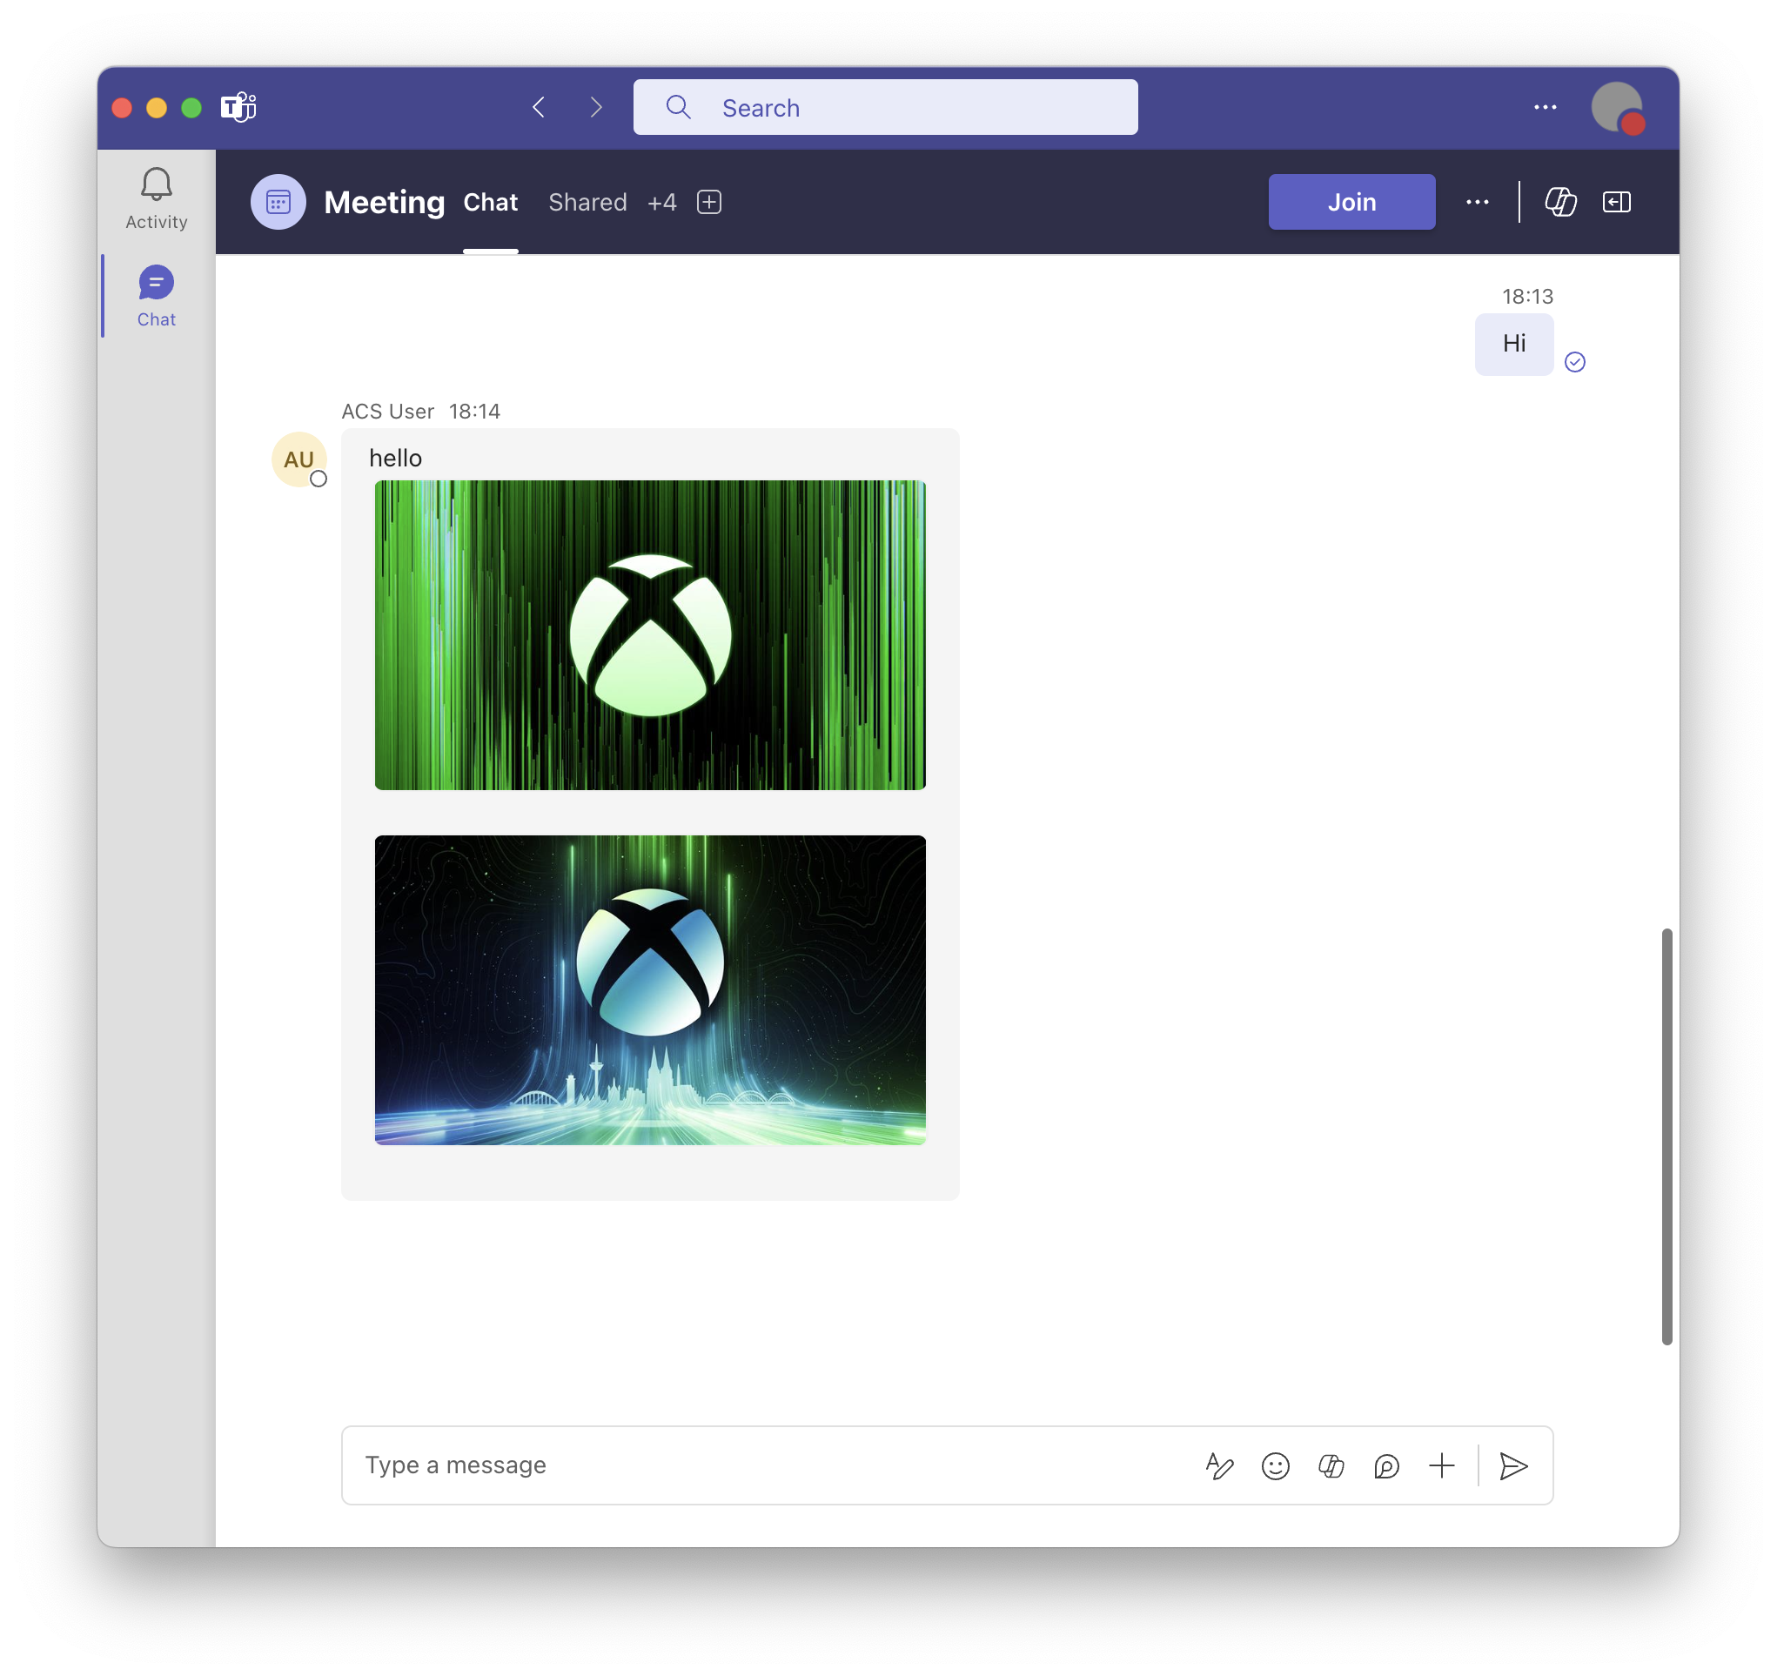Select the Chat tab in Meeting

click(x=490, y=202)
